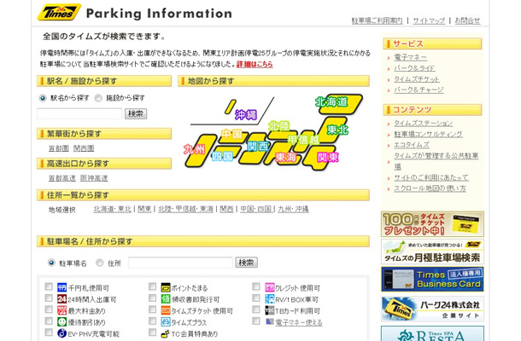Image resolution: width=521 pixels, height=341 pixels.
Task: Open the 九州・沖縄 address list link
Action: click(293, 209)
